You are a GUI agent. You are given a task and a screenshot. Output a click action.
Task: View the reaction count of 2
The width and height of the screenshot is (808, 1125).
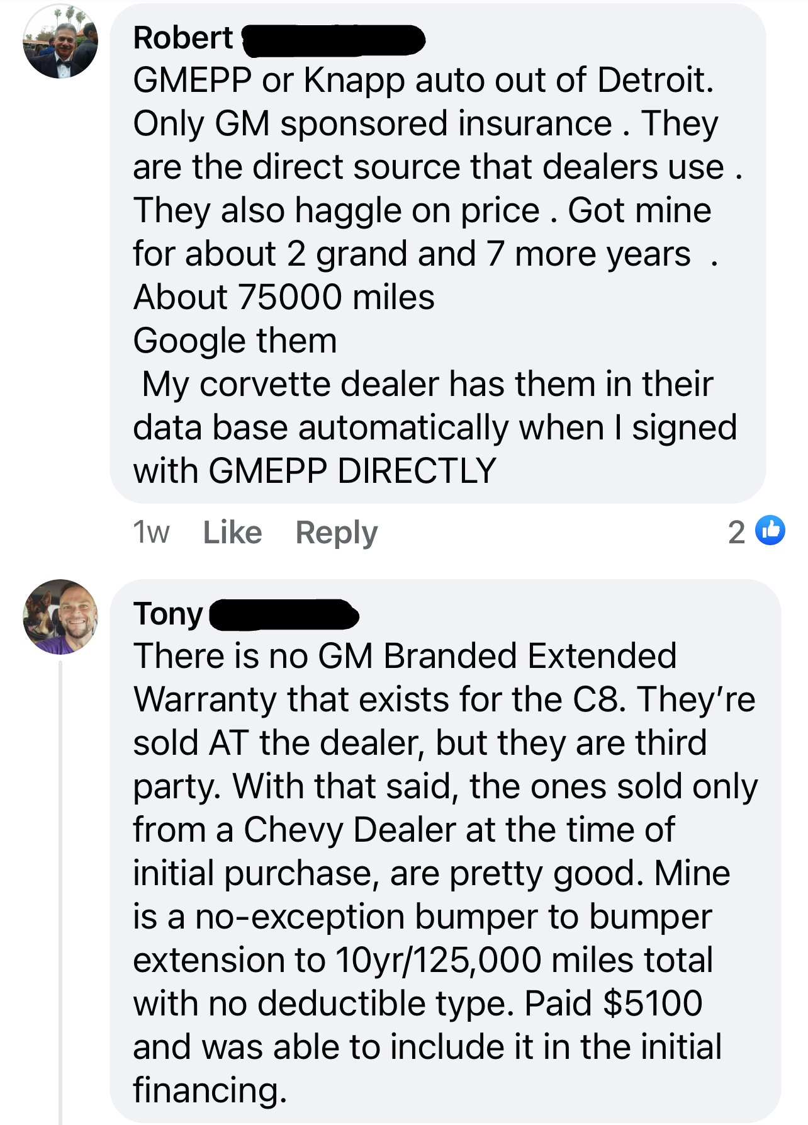[737, 533]
